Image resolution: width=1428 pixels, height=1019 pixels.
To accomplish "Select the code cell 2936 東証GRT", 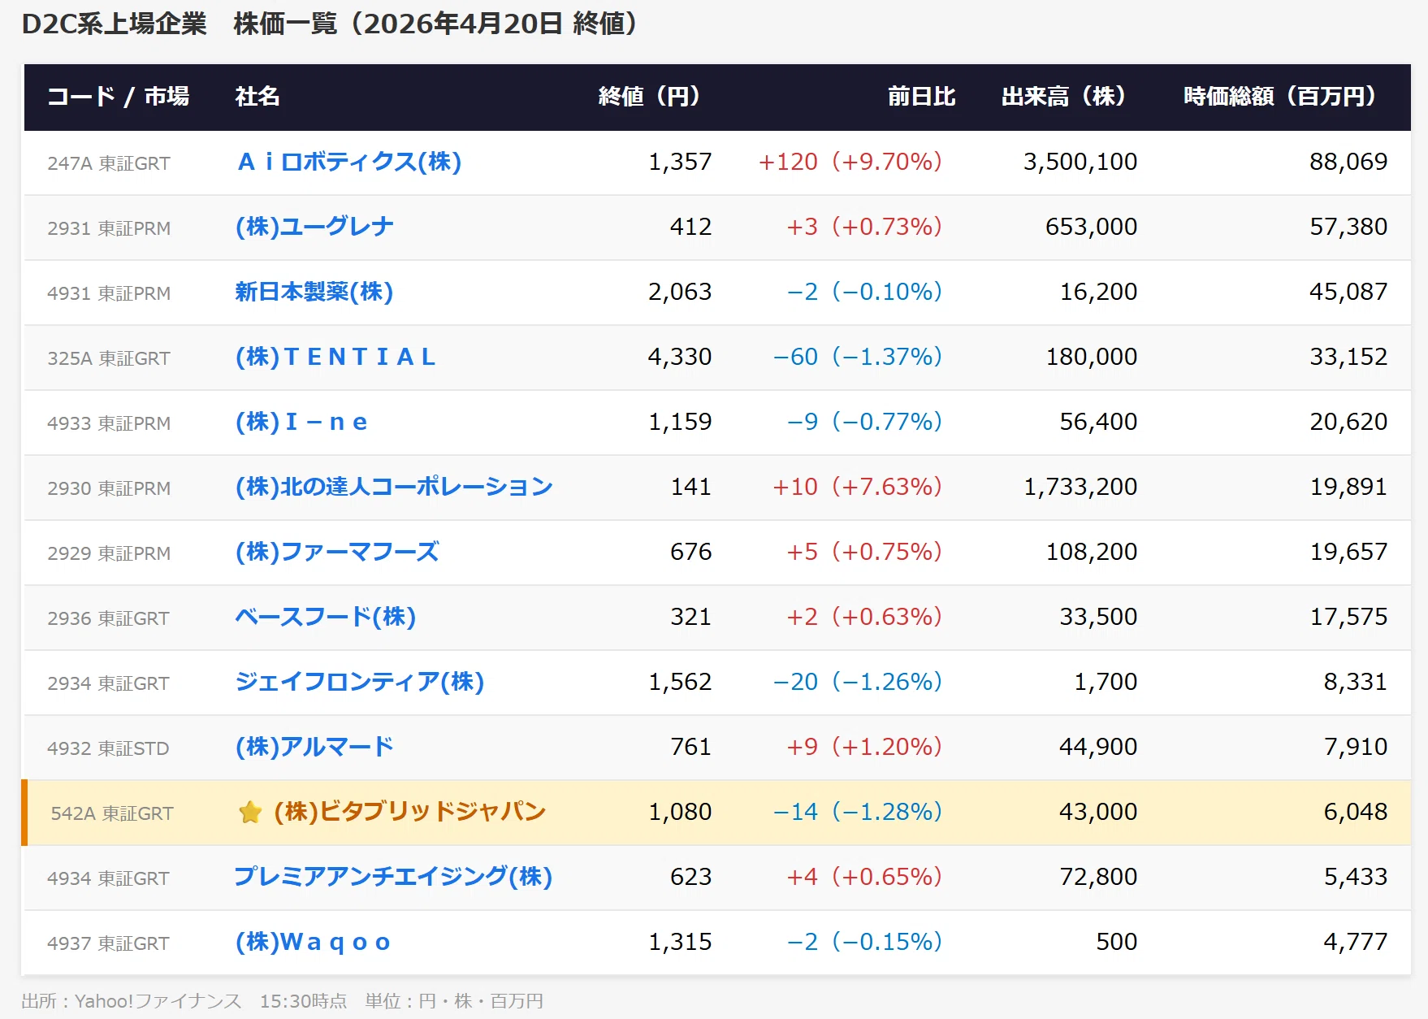I will (109, 618).
